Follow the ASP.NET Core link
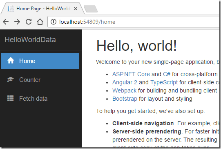Screen dimensions: 221x149 pos(131,74)
